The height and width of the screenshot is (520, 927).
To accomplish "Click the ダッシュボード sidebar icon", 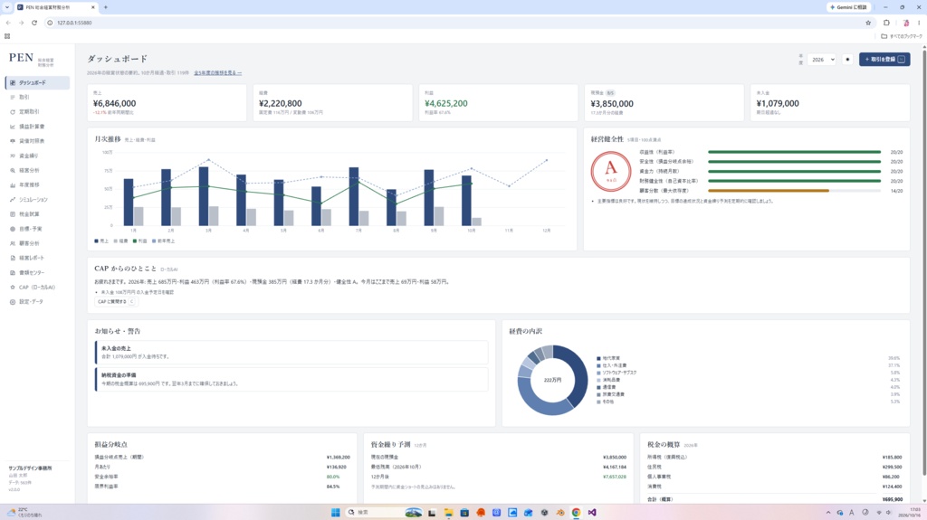I will tap(13, 82).
